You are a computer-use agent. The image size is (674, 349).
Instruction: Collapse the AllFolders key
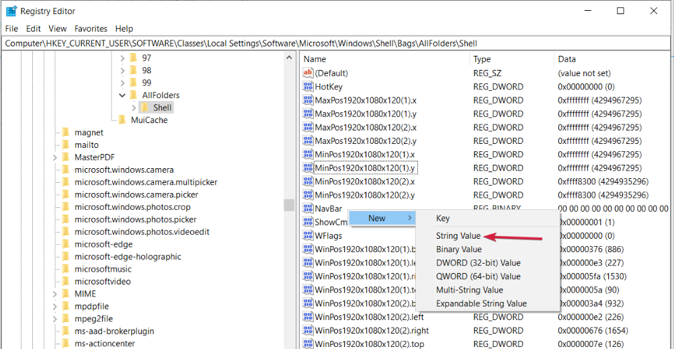pos(122,95)
